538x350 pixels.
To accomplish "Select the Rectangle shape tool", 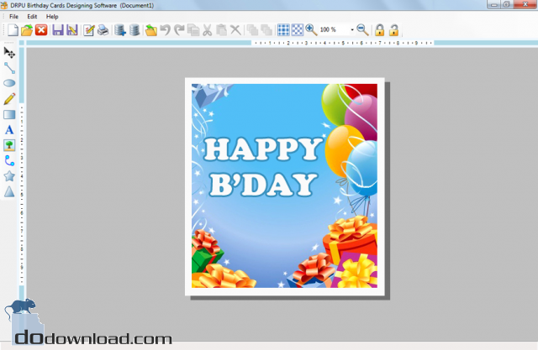I will point(9,114).
